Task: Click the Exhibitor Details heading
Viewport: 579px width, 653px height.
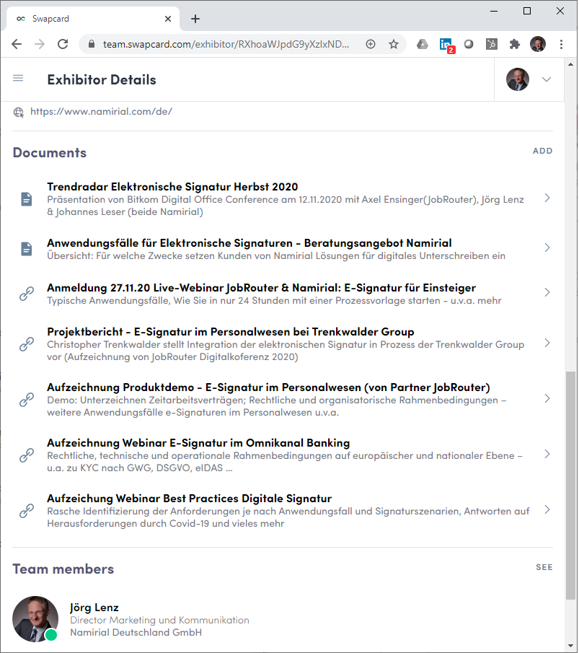Action: [x=102, y=79]
